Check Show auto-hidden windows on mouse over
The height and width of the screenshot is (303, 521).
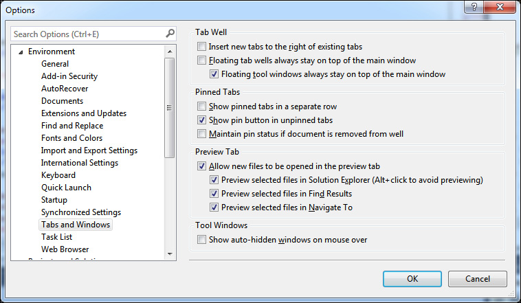coord(201,240)
